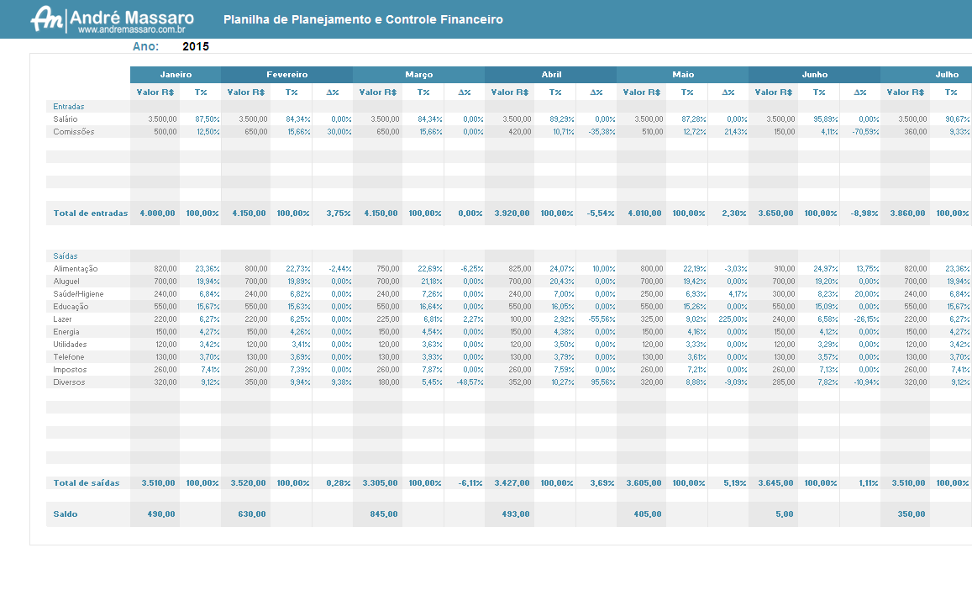Click Abril total entradas 3.920,00

tap(512, 213)
